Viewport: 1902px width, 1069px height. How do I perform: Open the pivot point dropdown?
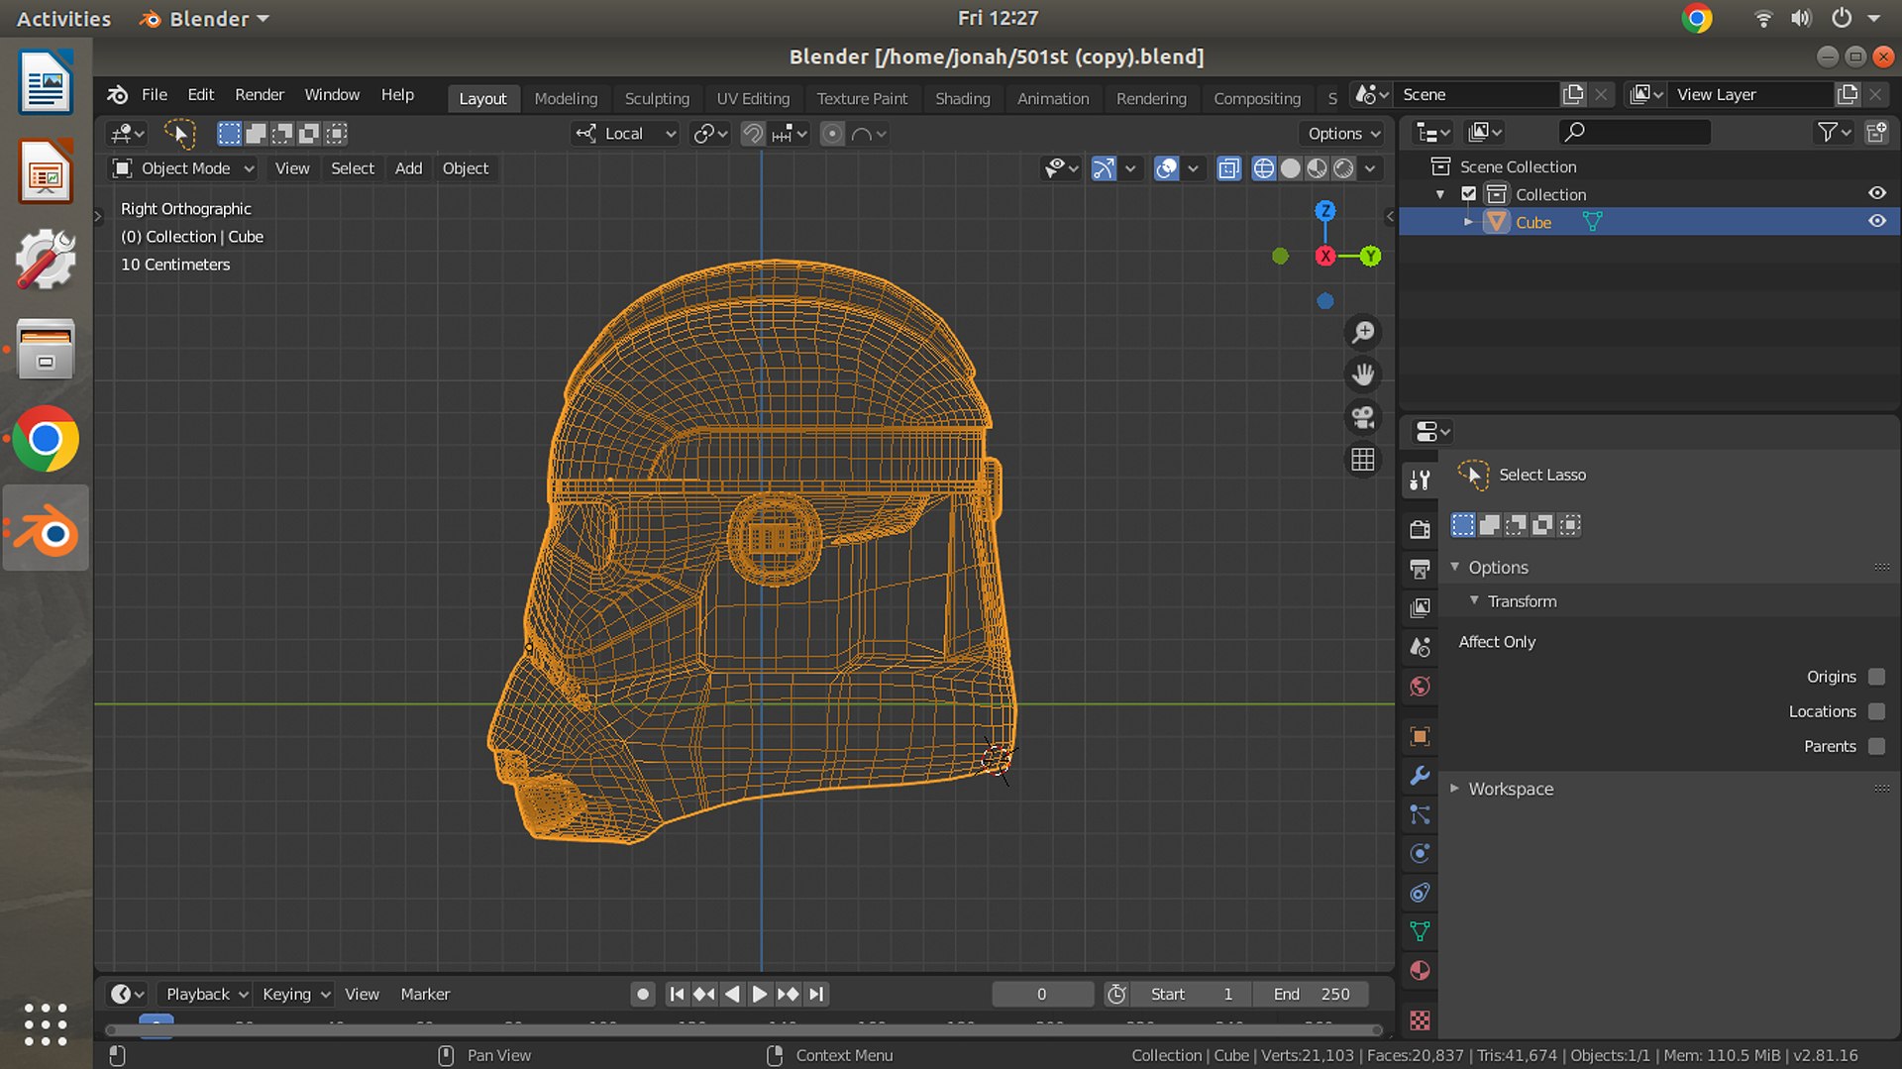point(710,133)
